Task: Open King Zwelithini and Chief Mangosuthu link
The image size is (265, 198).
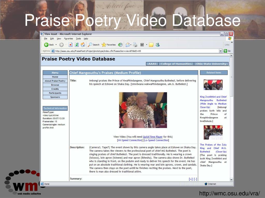Action: coord(213,102)
